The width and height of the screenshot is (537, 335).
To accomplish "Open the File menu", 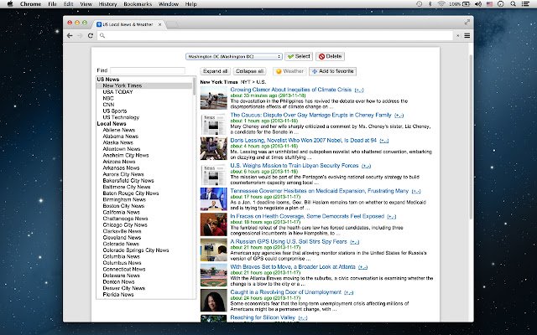I will click(x=52, y=4).
